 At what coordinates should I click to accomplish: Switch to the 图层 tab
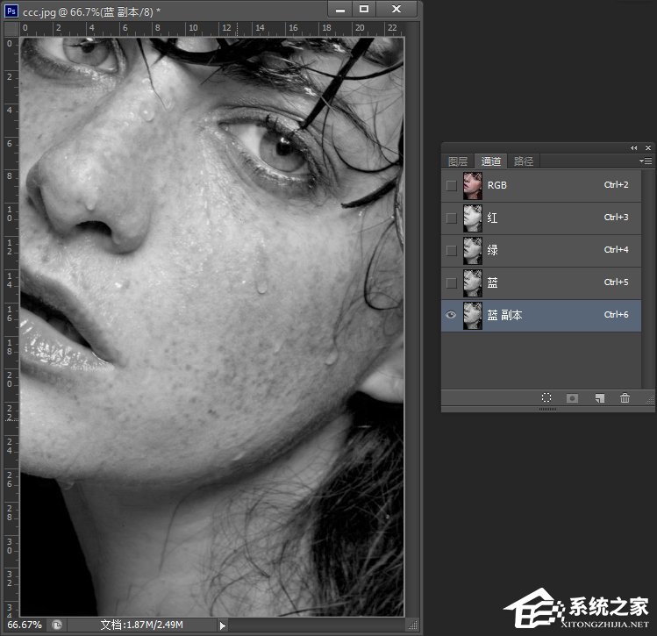tap(458, 161)
